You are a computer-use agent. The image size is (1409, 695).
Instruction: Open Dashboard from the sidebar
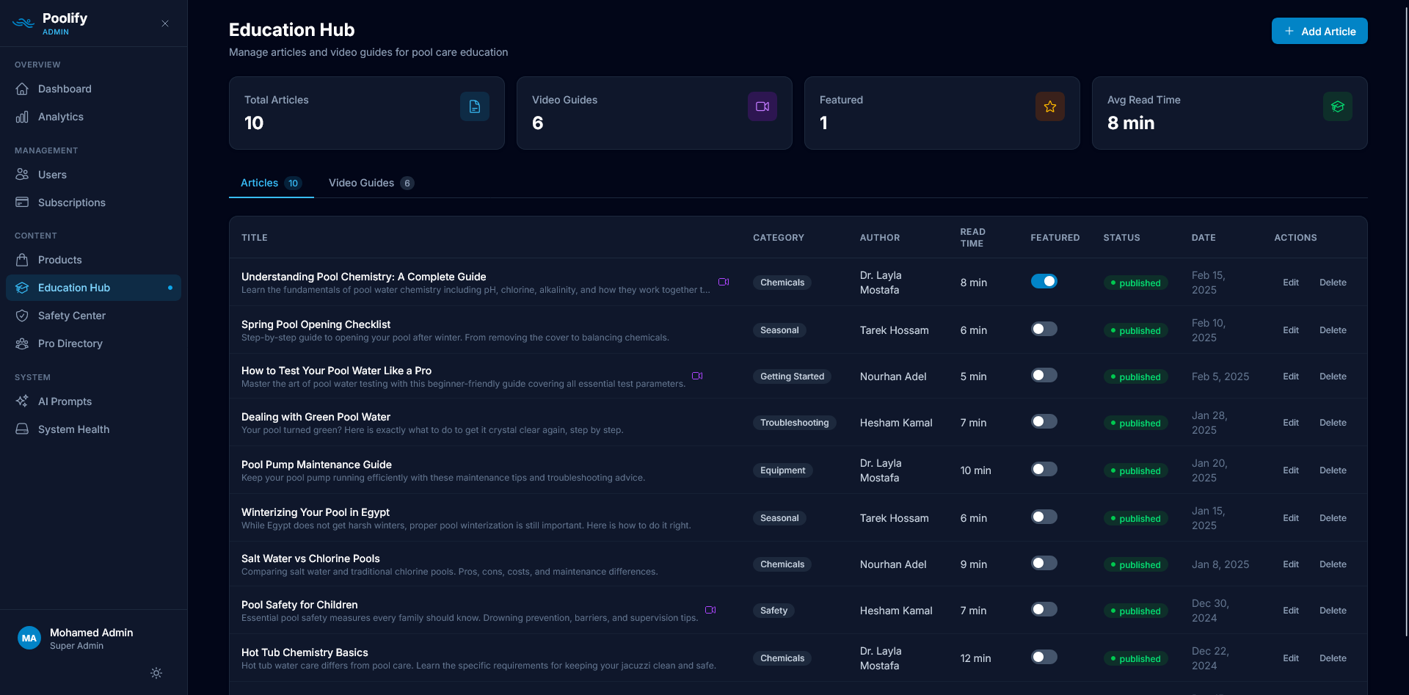point(93,89)
